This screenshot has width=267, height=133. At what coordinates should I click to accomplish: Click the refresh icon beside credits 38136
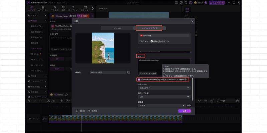coord(66,95)
